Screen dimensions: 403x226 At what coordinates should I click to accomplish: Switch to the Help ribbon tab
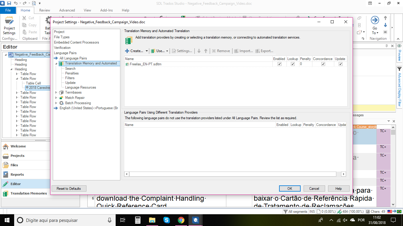[125, 10]
